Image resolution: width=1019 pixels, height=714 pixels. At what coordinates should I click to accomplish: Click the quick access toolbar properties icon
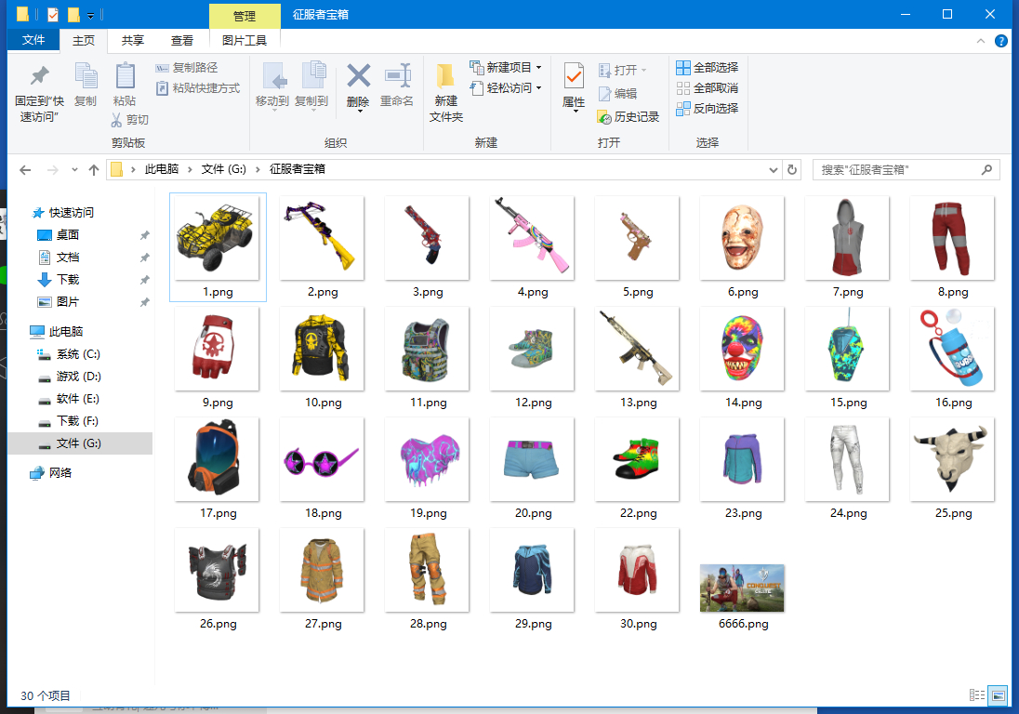tap(53, 14)
